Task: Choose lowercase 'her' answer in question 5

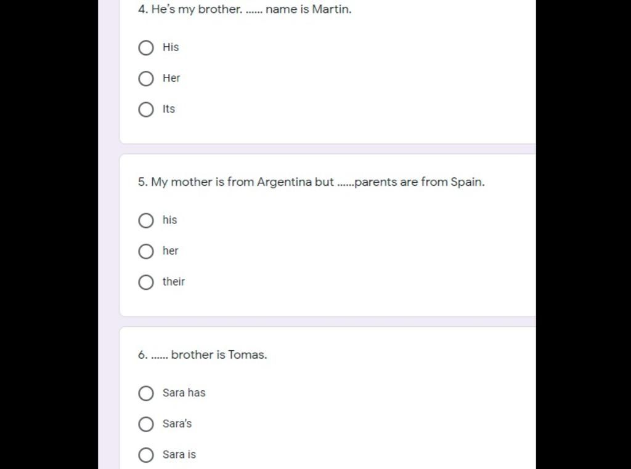Action: pos(145,251)
